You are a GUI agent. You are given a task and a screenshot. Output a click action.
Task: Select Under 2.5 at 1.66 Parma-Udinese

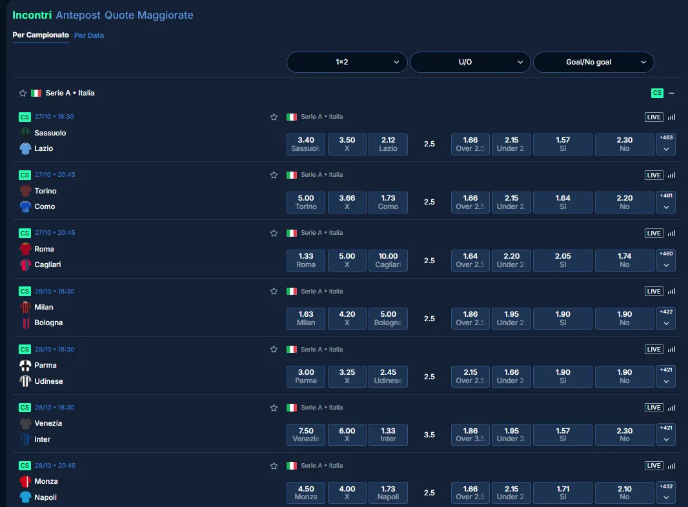[512, 377]
